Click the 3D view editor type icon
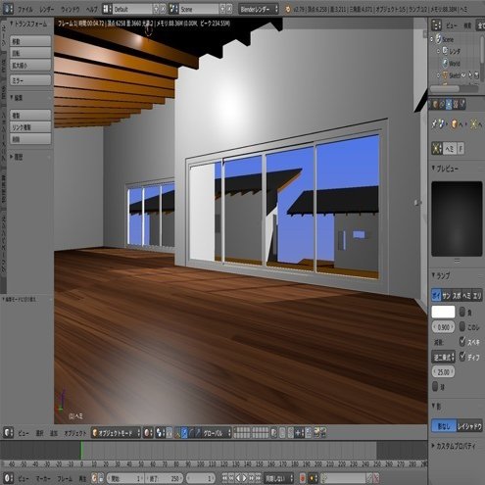The image size is (485, 485). 8,433
